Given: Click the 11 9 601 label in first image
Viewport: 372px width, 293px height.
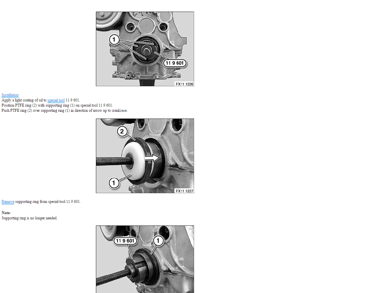Looking at the screenshot, I should tap(175, 63).
